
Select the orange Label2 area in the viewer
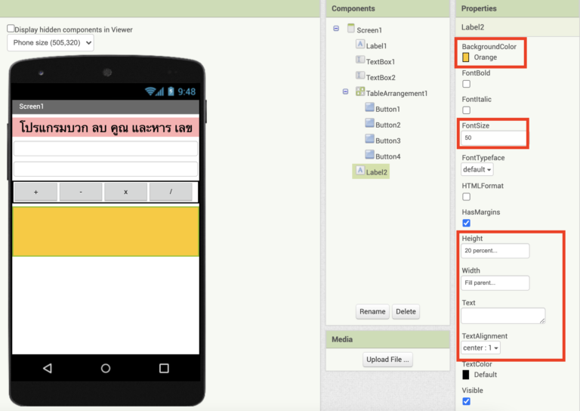pos(106,231)
